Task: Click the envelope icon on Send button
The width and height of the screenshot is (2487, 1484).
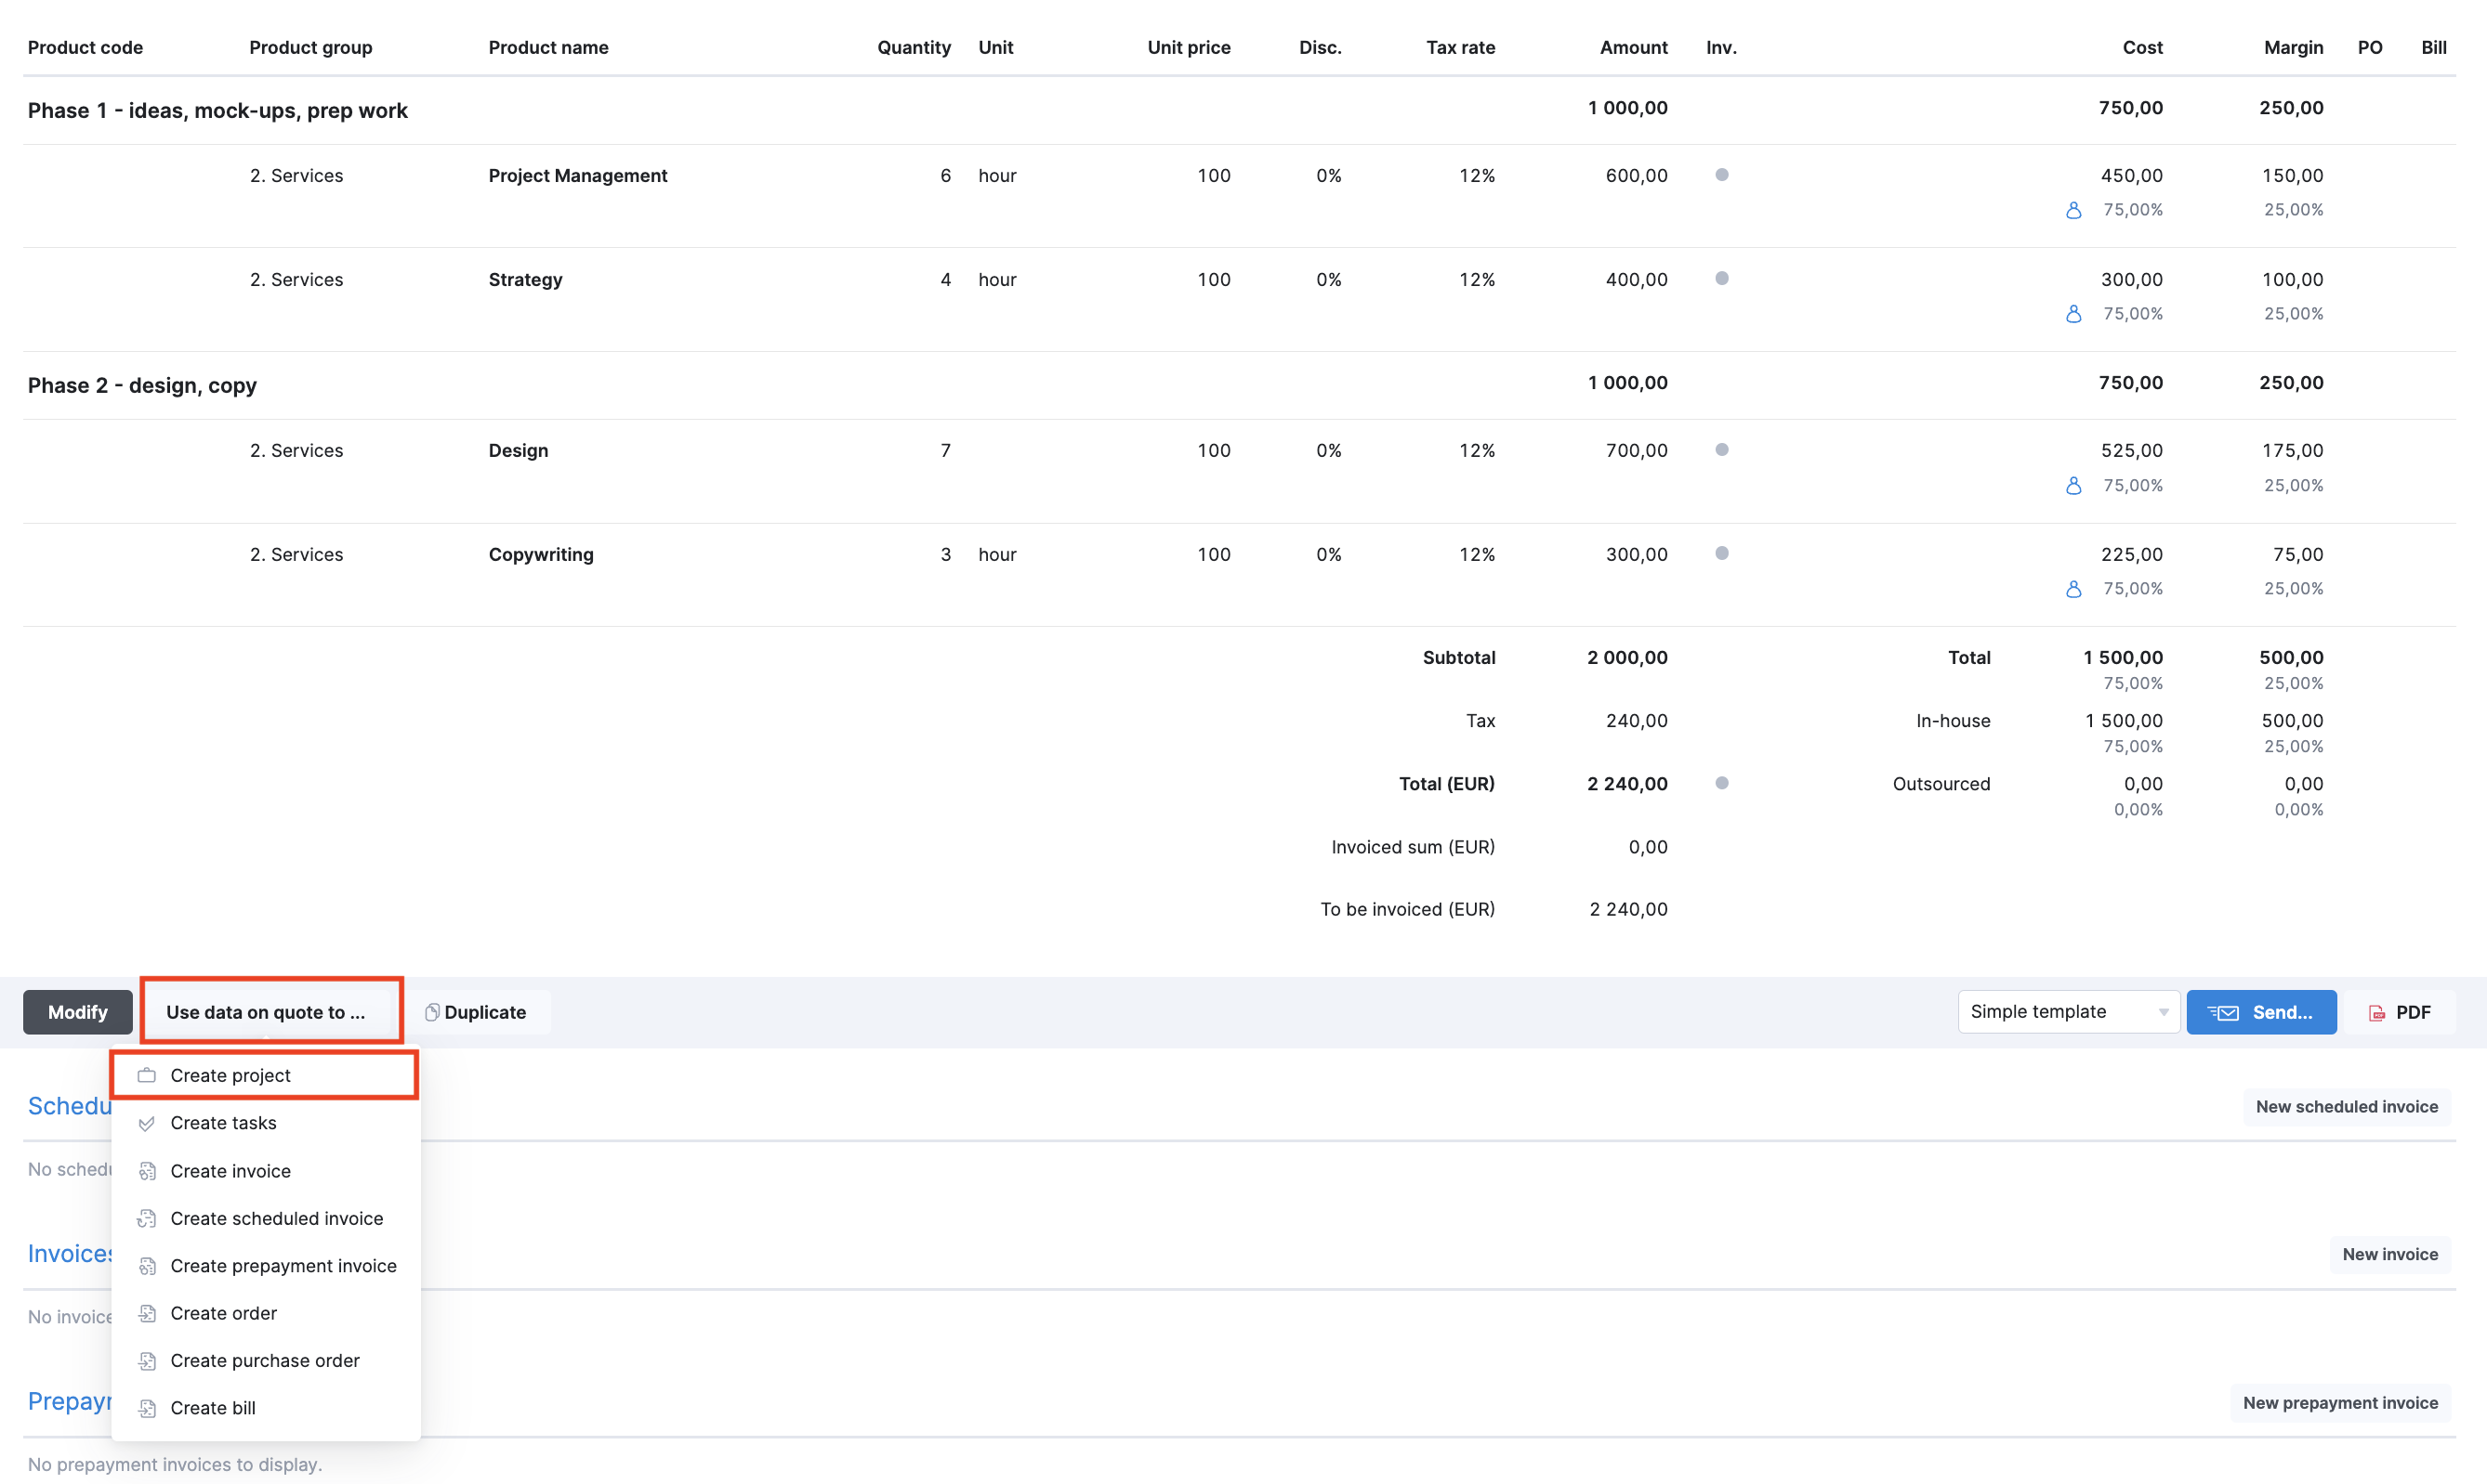Action: tap(2223, 1013)
